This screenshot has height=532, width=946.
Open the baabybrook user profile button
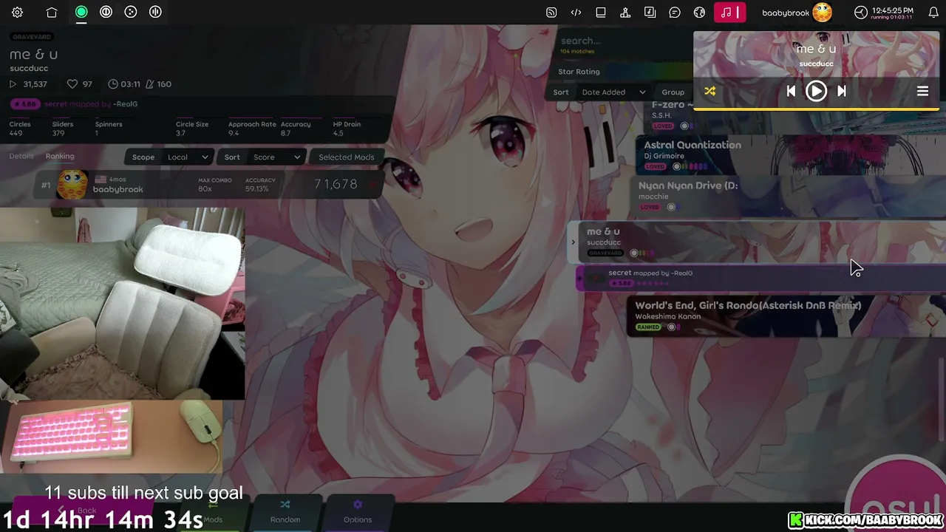[797, 13]
